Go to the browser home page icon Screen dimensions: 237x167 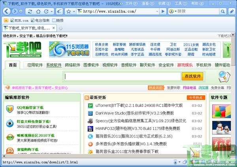click(38, 11)
